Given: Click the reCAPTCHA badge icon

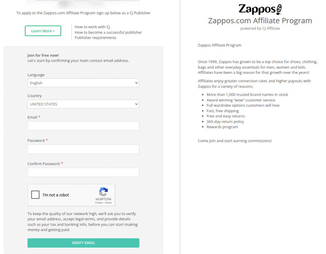Looking at the screenshot, I should (103, 191).
